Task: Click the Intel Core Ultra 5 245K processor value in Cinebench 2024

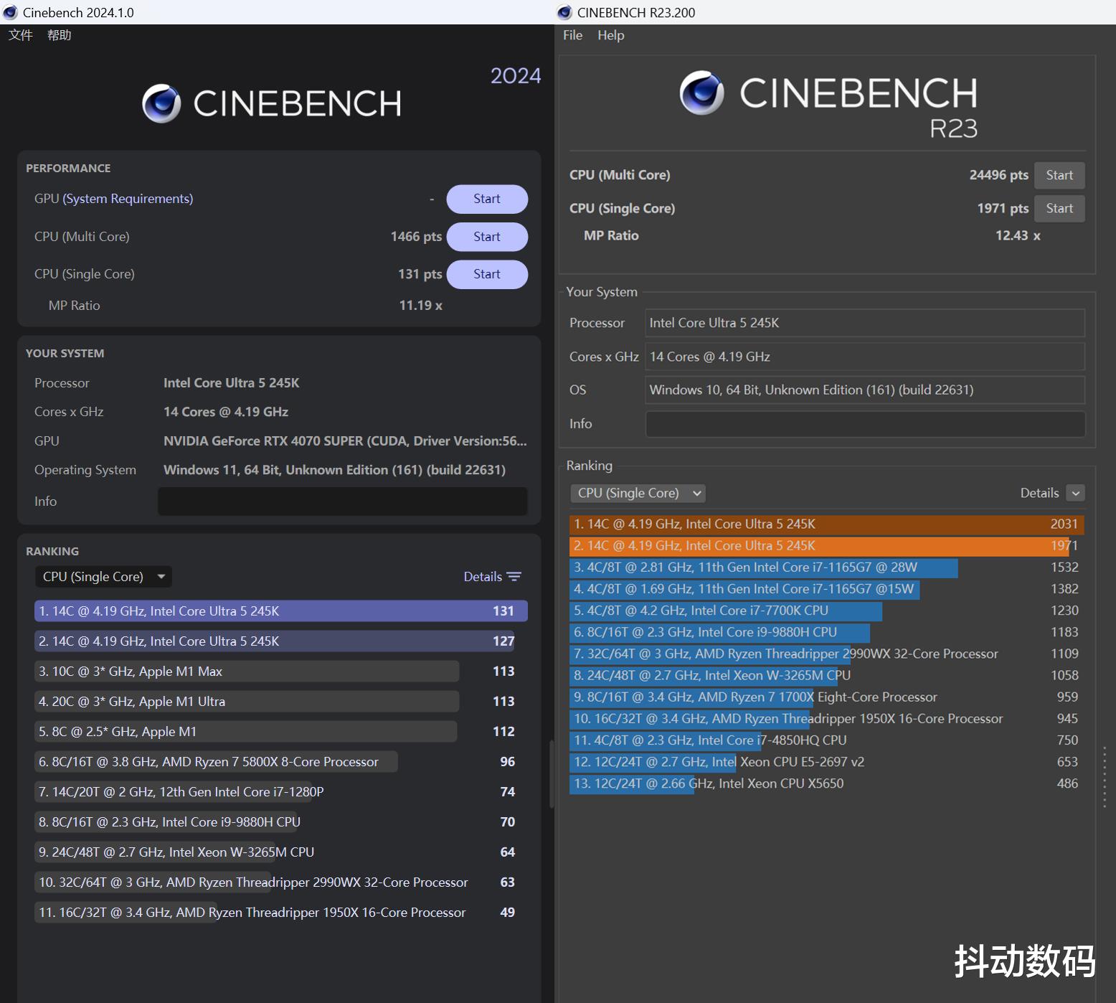Action: (x=232, y=383)
